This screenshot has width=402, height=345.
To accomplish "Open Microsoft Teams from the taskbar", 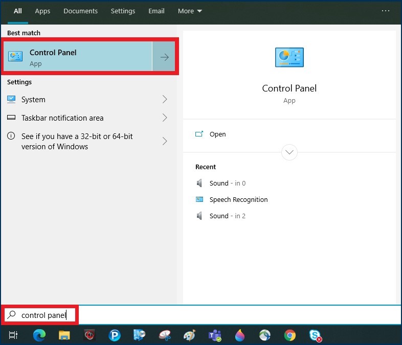I will pyautogui.click(x=215, y=335).
